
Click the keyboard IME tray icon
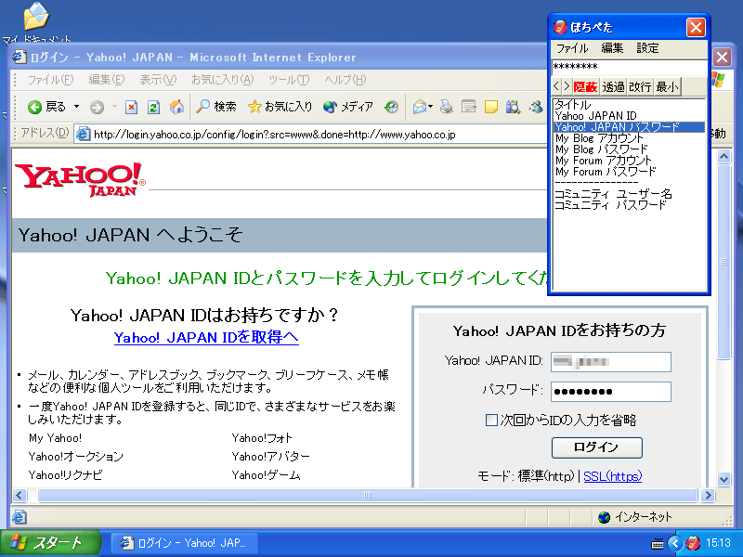(x=658, y=544)
